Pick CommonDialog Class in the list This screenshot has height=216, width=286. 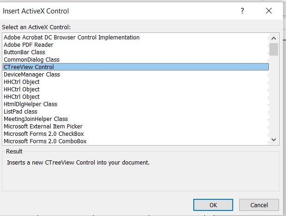(32, 60)
